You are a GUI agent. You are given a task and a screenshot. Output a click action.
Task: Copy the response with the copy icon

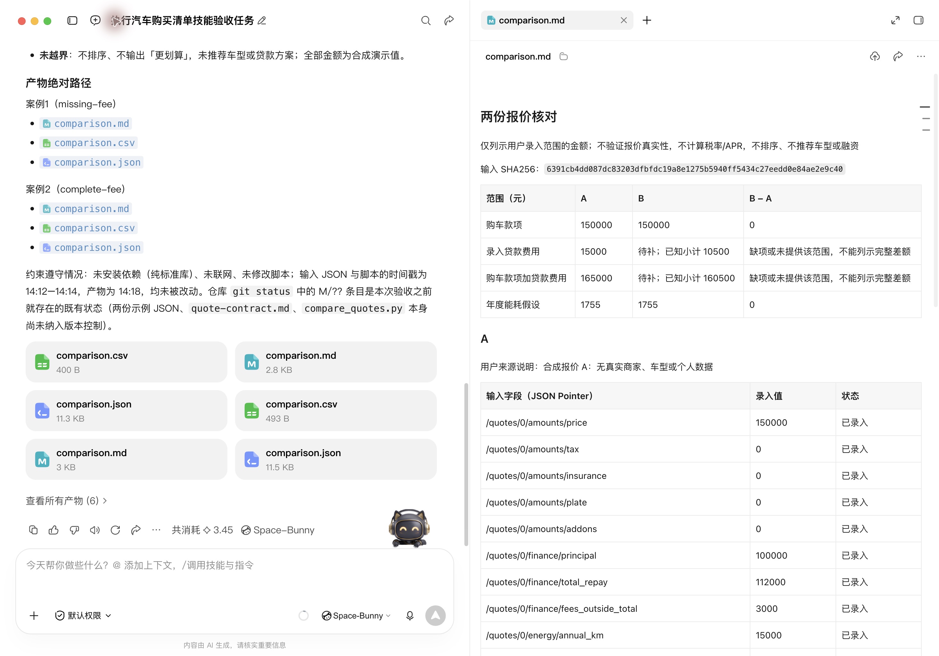click(x=34, y=530)
